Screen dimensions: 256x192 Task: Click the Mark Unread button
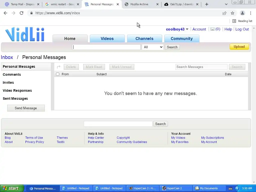[x=122, y=67]
